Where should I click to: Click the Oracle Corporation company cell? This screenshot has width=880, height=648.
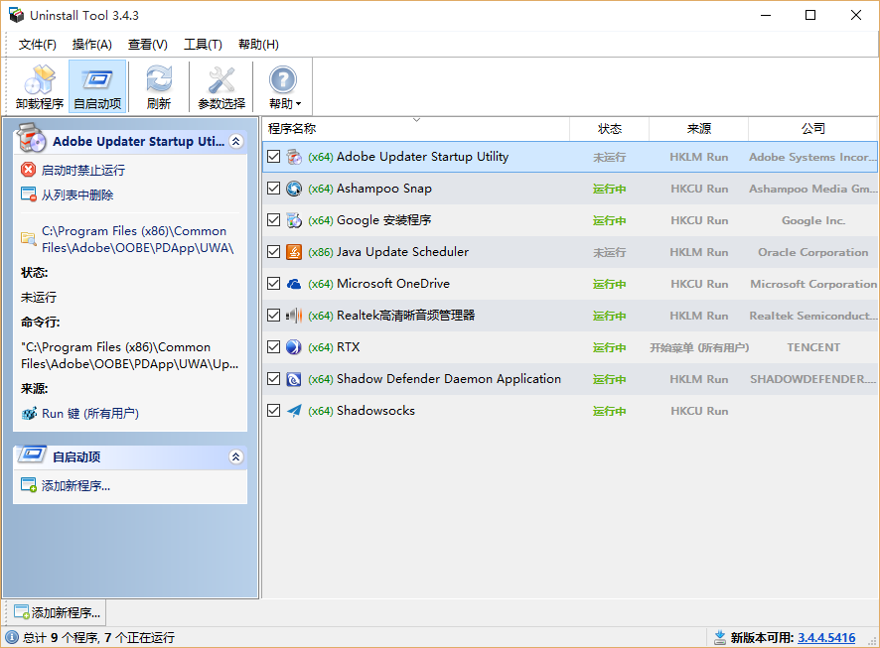click(813, 252)
